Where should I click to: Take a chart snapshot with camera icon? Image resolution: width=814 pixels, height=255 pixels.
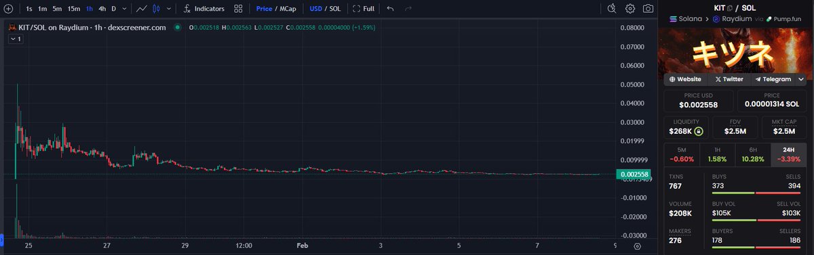point(648,9)
